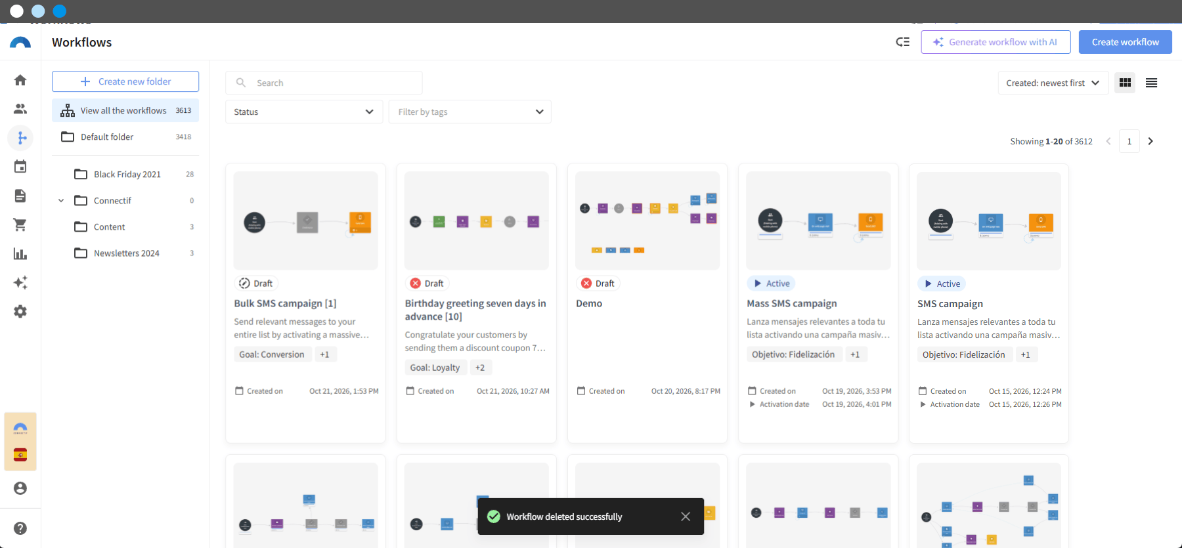Open Bulk SMS campaign [1] thumbnail
Screen dimensions: 1182x548
point(305,221)
